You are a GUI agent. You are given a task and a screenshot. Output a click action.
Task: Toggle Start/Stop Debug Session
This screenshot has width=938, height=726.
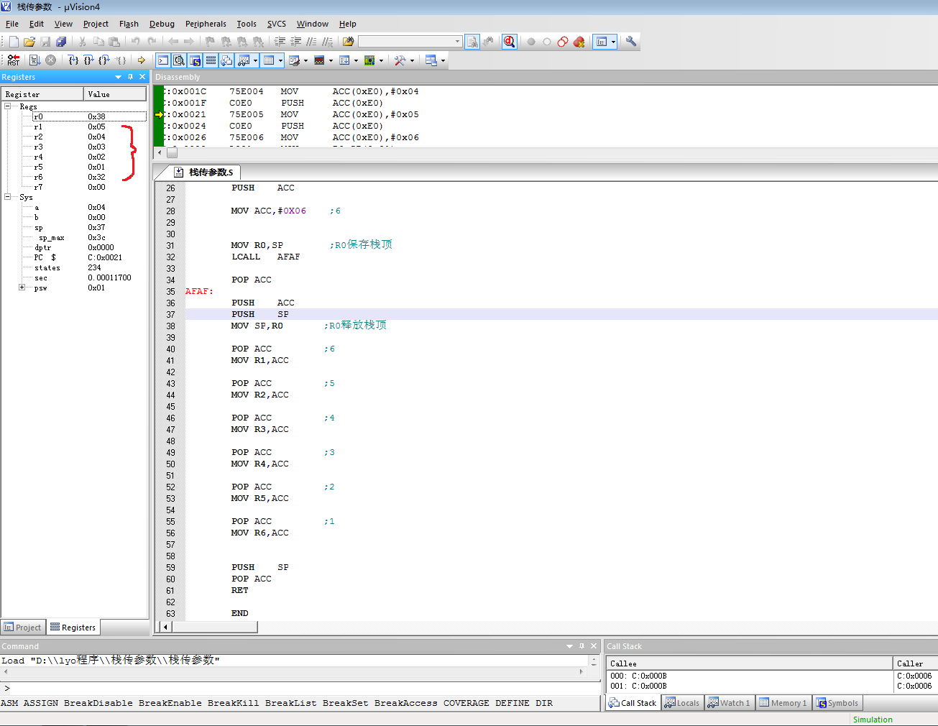point(509,42)
